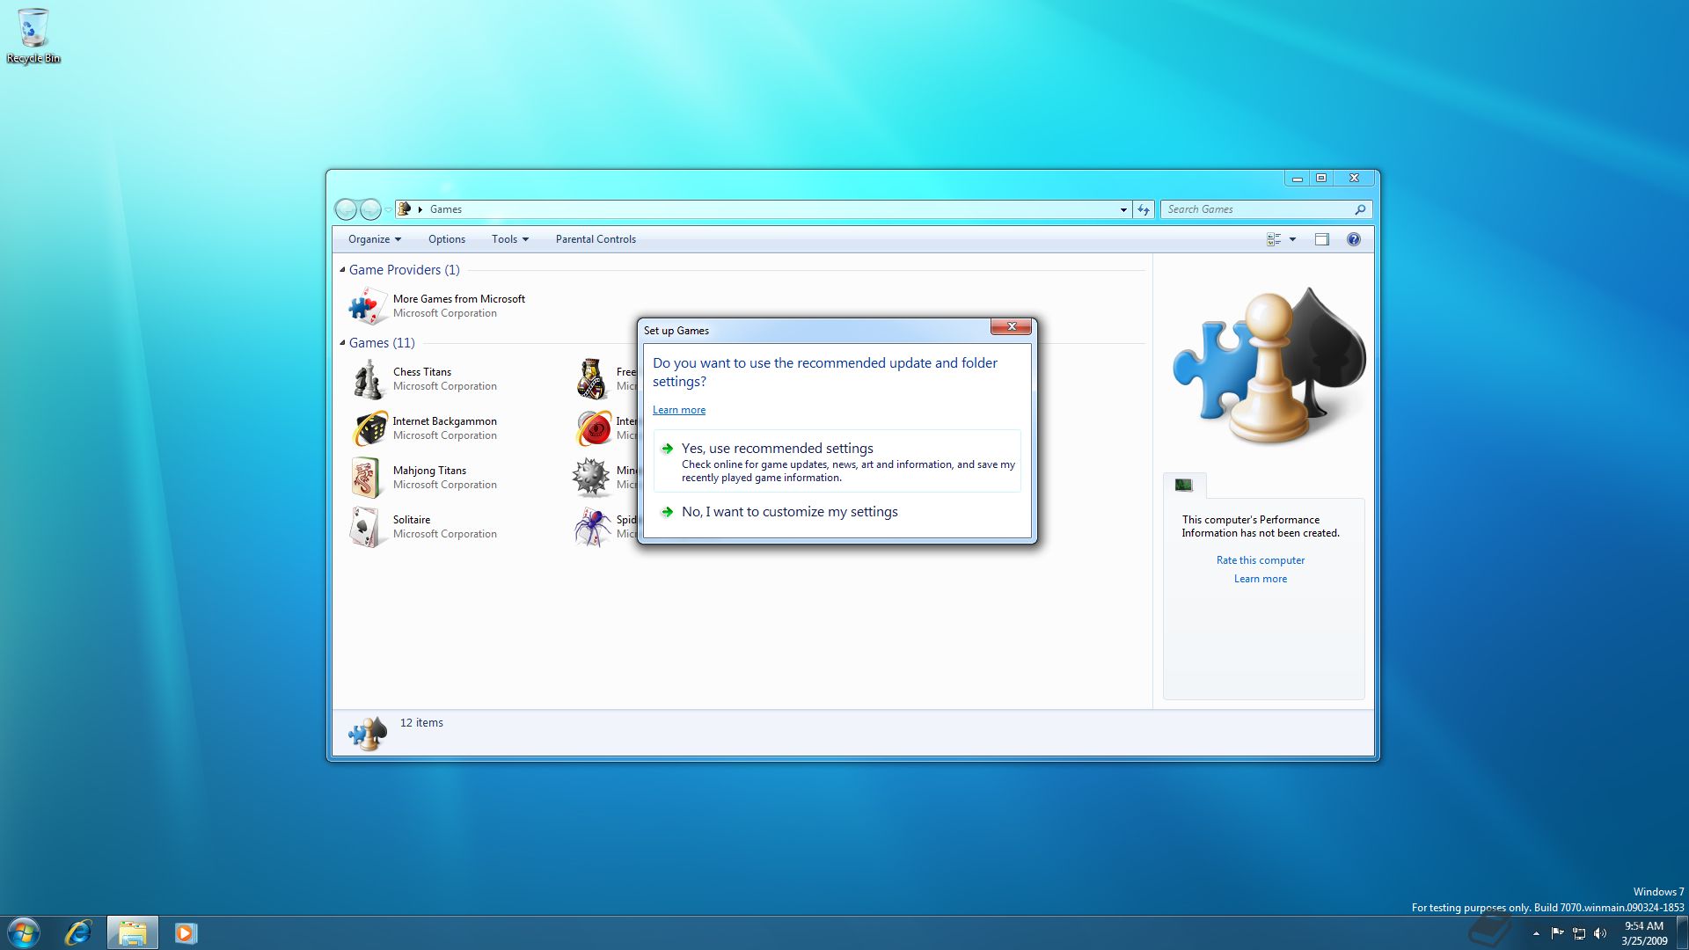
Task: Select More Games from Microsoft puzzle icon
Action: [368, 306]
